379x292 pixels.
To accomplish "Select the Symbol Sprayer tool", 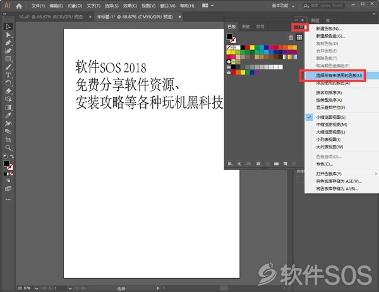I will click(8, 123).
